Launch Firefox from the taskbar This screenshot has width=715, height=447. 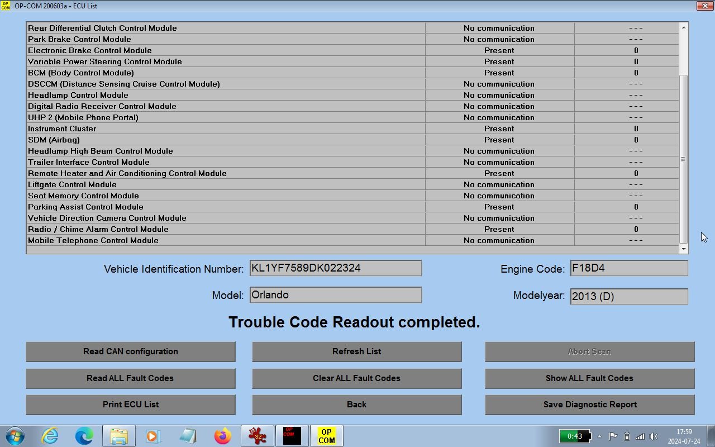pyautogui.click(x=222, y=436)
